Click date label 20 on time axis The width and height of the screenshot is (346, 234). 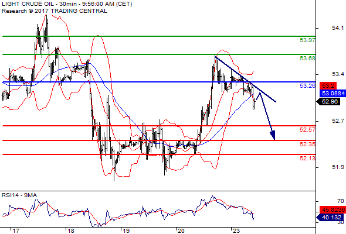(x=181, y=231)
